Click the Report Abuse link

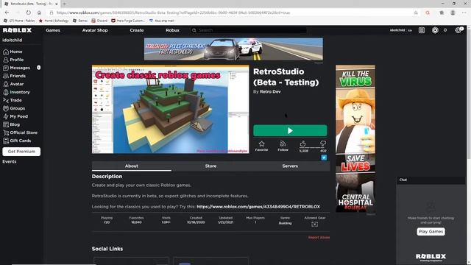319,237
